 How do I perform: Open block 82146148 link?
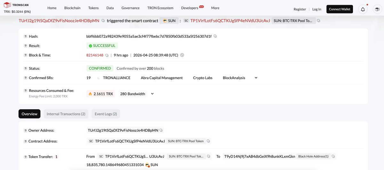click(x=95, y=55)
